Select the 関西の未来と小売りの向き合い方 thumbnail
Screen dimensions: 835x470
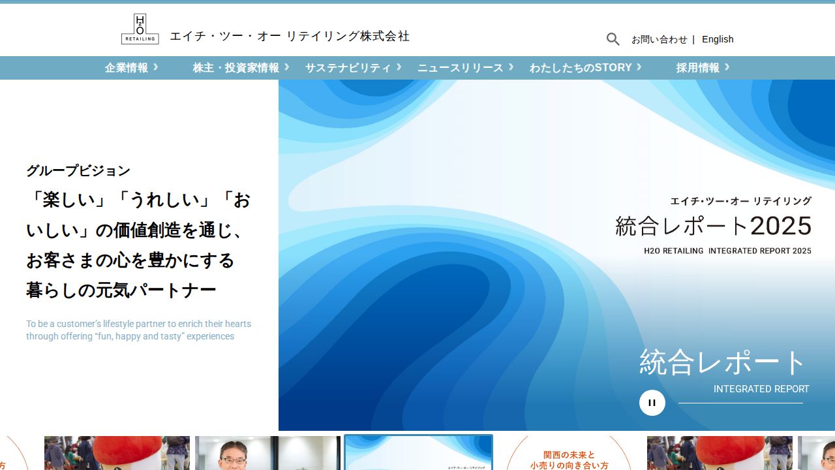coord(569,453)
